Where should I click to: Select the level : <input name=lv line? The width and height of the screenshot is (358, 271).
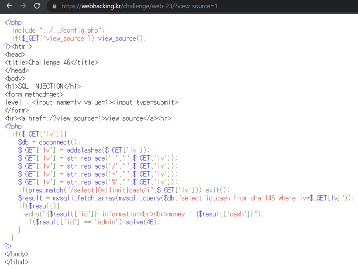(x=91, y=102)
